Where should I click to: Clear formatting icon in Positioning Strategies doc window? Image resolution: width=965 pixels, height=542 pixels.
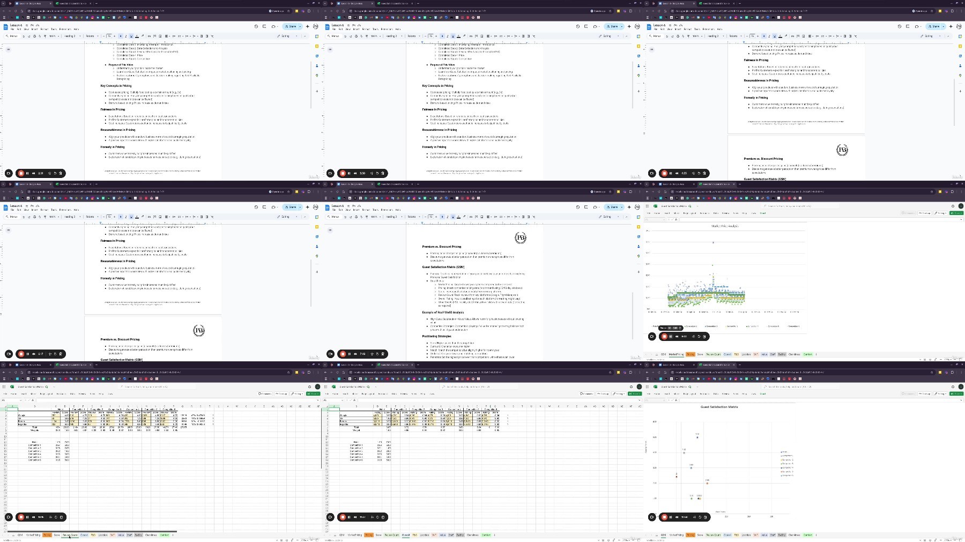click(x=534, y=217)
